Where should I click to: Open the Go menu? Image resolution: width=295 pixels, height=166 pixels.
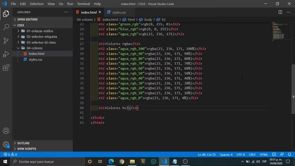point(61,4)
